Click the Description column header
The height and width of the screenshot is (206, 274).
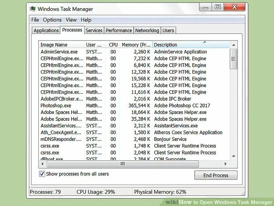[191, 45]
